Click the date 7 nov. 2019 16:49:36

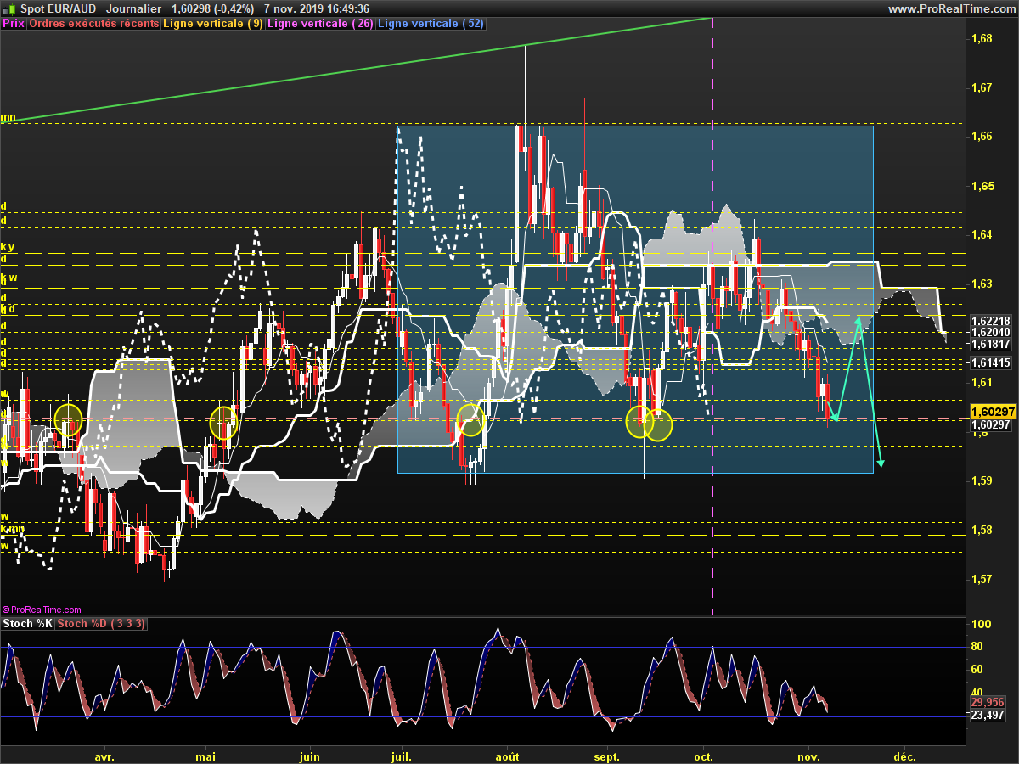point(317,8)
